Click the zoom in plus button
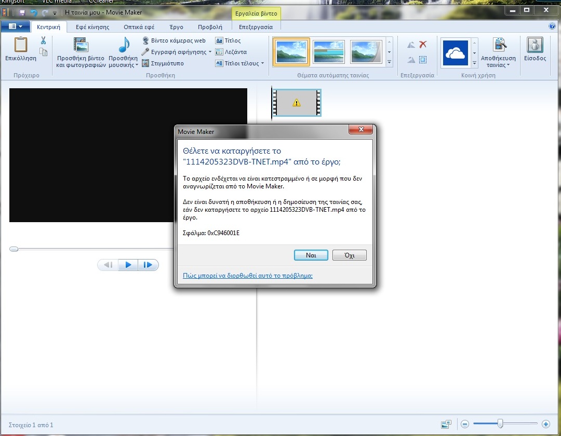Screen dimensions: 561x436 (545, 424)
